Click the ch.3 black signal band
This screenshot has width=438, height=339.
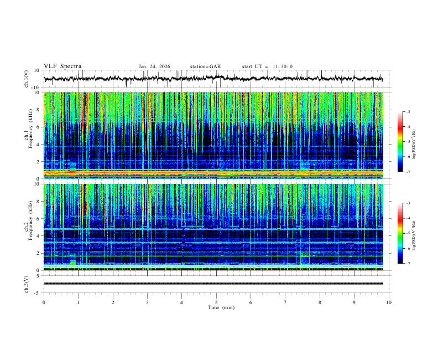(213, 284)
